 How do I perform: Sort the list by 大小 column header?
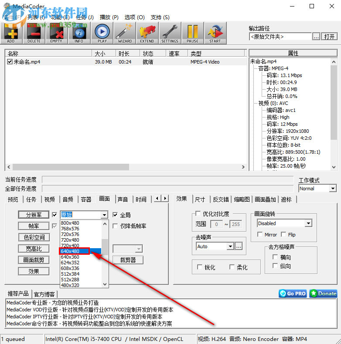coord(104,53)
